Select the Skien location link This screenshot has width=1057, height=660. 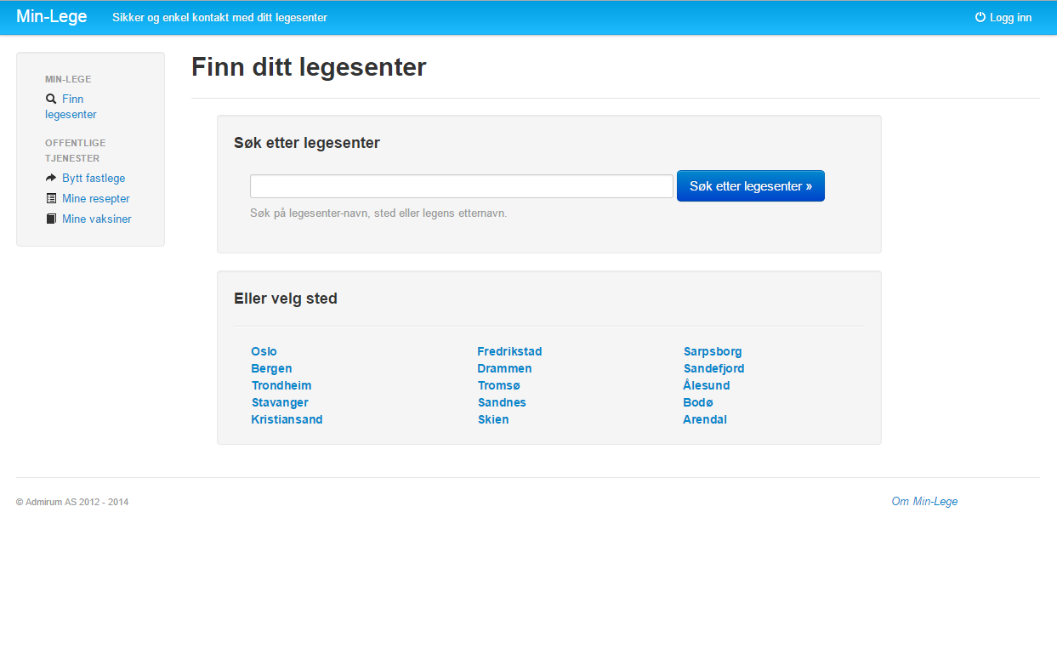(493, 419)
